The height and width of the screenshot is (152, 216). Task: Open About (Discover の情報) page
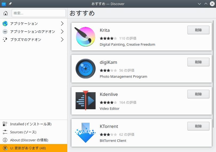coord(34,140)
